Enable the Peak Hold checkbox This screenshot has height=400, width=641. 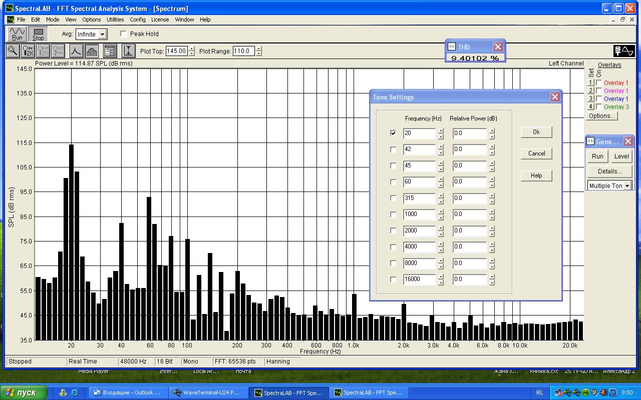tap(124, 34)
